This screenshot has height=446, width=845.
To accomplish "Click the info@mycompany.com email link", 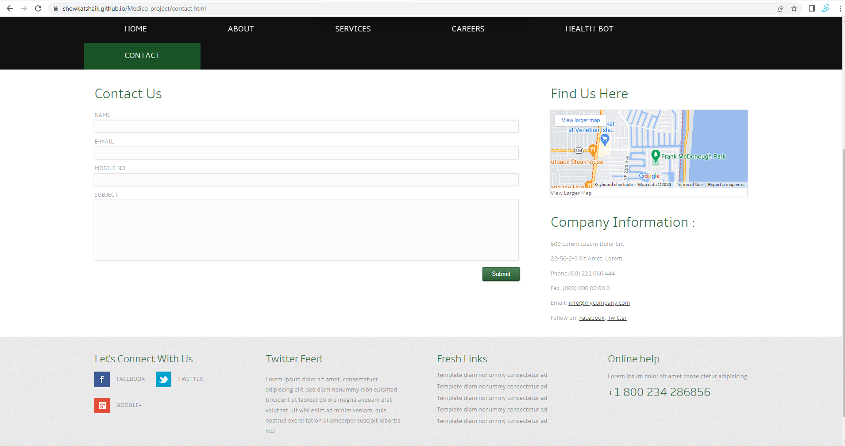I will (598, 303).
